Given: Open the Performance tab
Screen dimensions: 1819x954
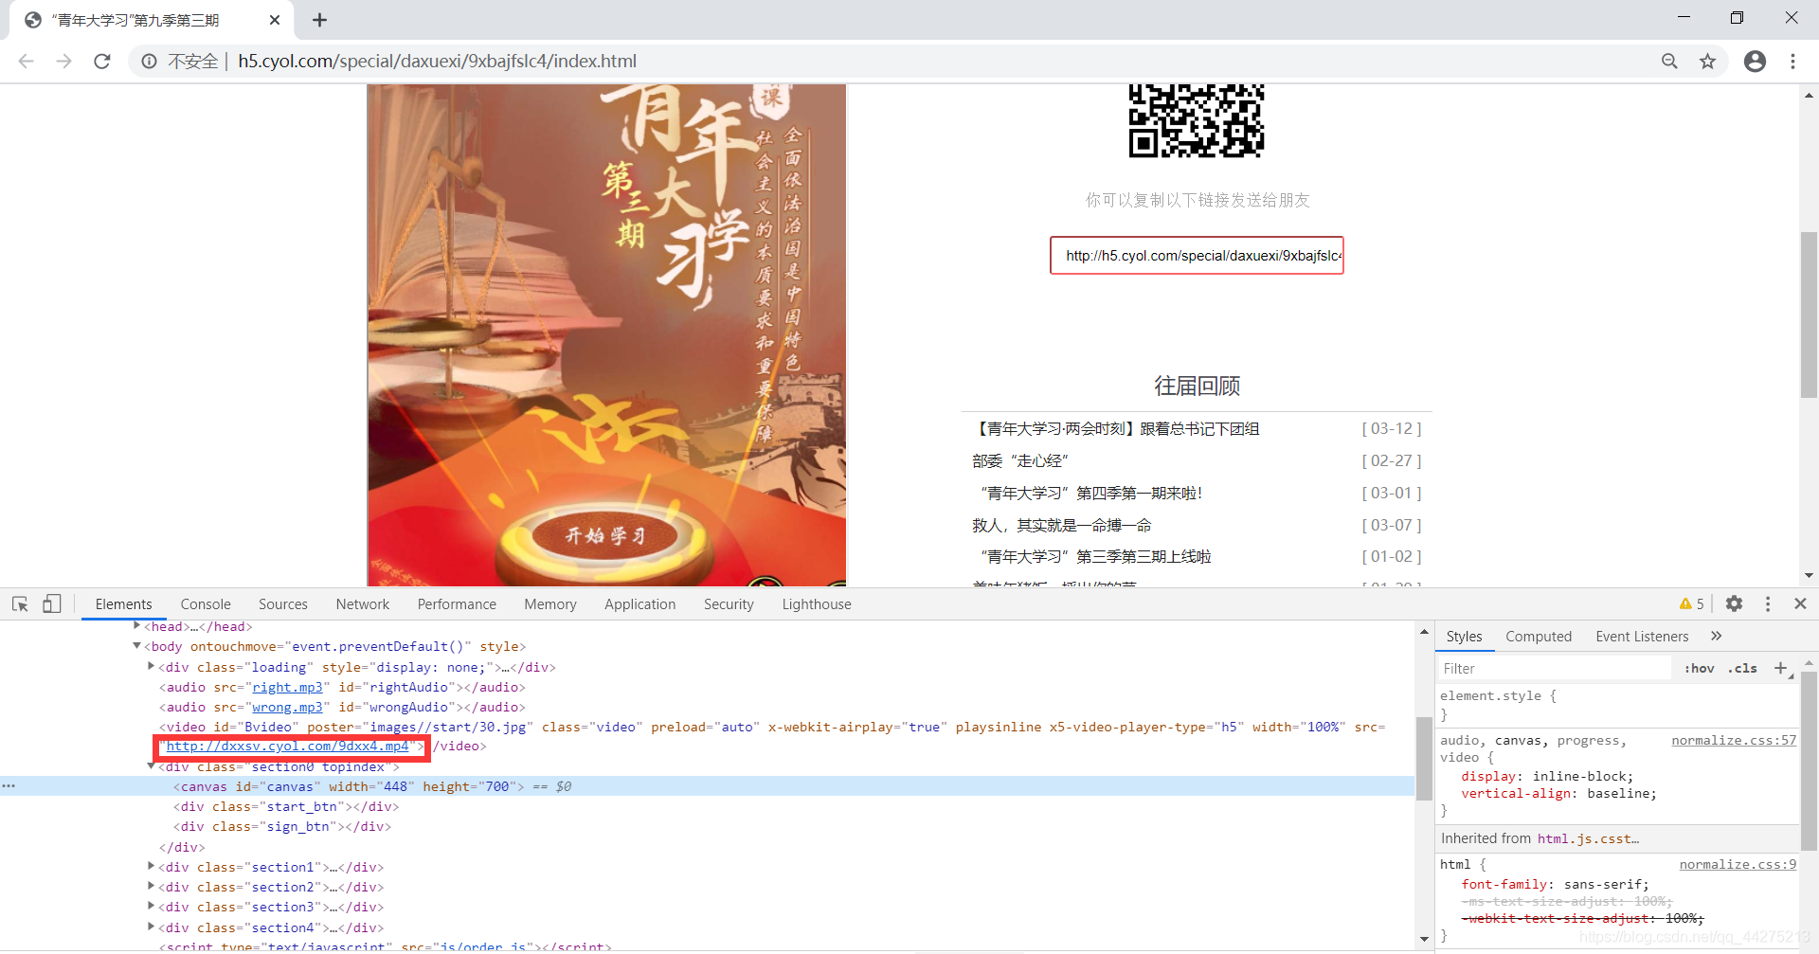Looking at the screenshot, I should (457, 604).
